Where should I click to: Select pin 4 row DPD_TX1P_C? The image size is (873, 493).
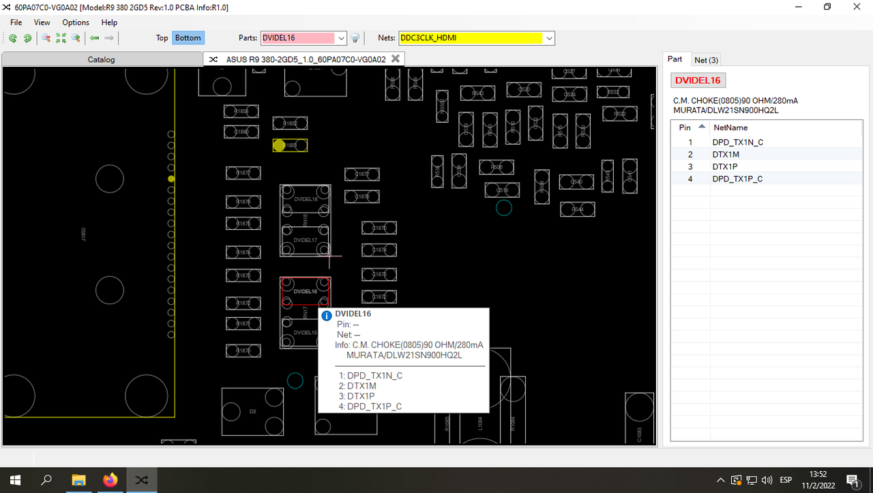click(767, 179)
